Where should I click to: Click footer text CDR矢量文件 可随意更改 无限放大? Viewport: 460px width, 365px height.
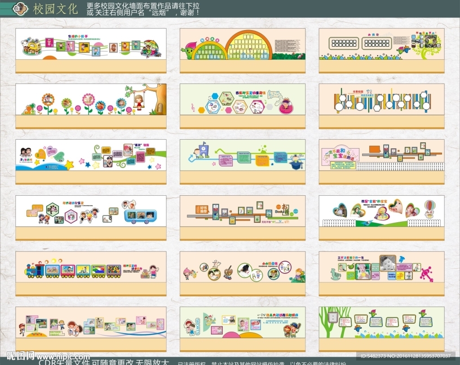[x=104, y=362]
